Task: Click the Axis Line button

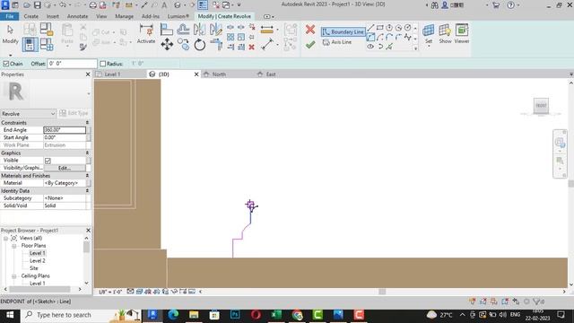Action: 337,42
